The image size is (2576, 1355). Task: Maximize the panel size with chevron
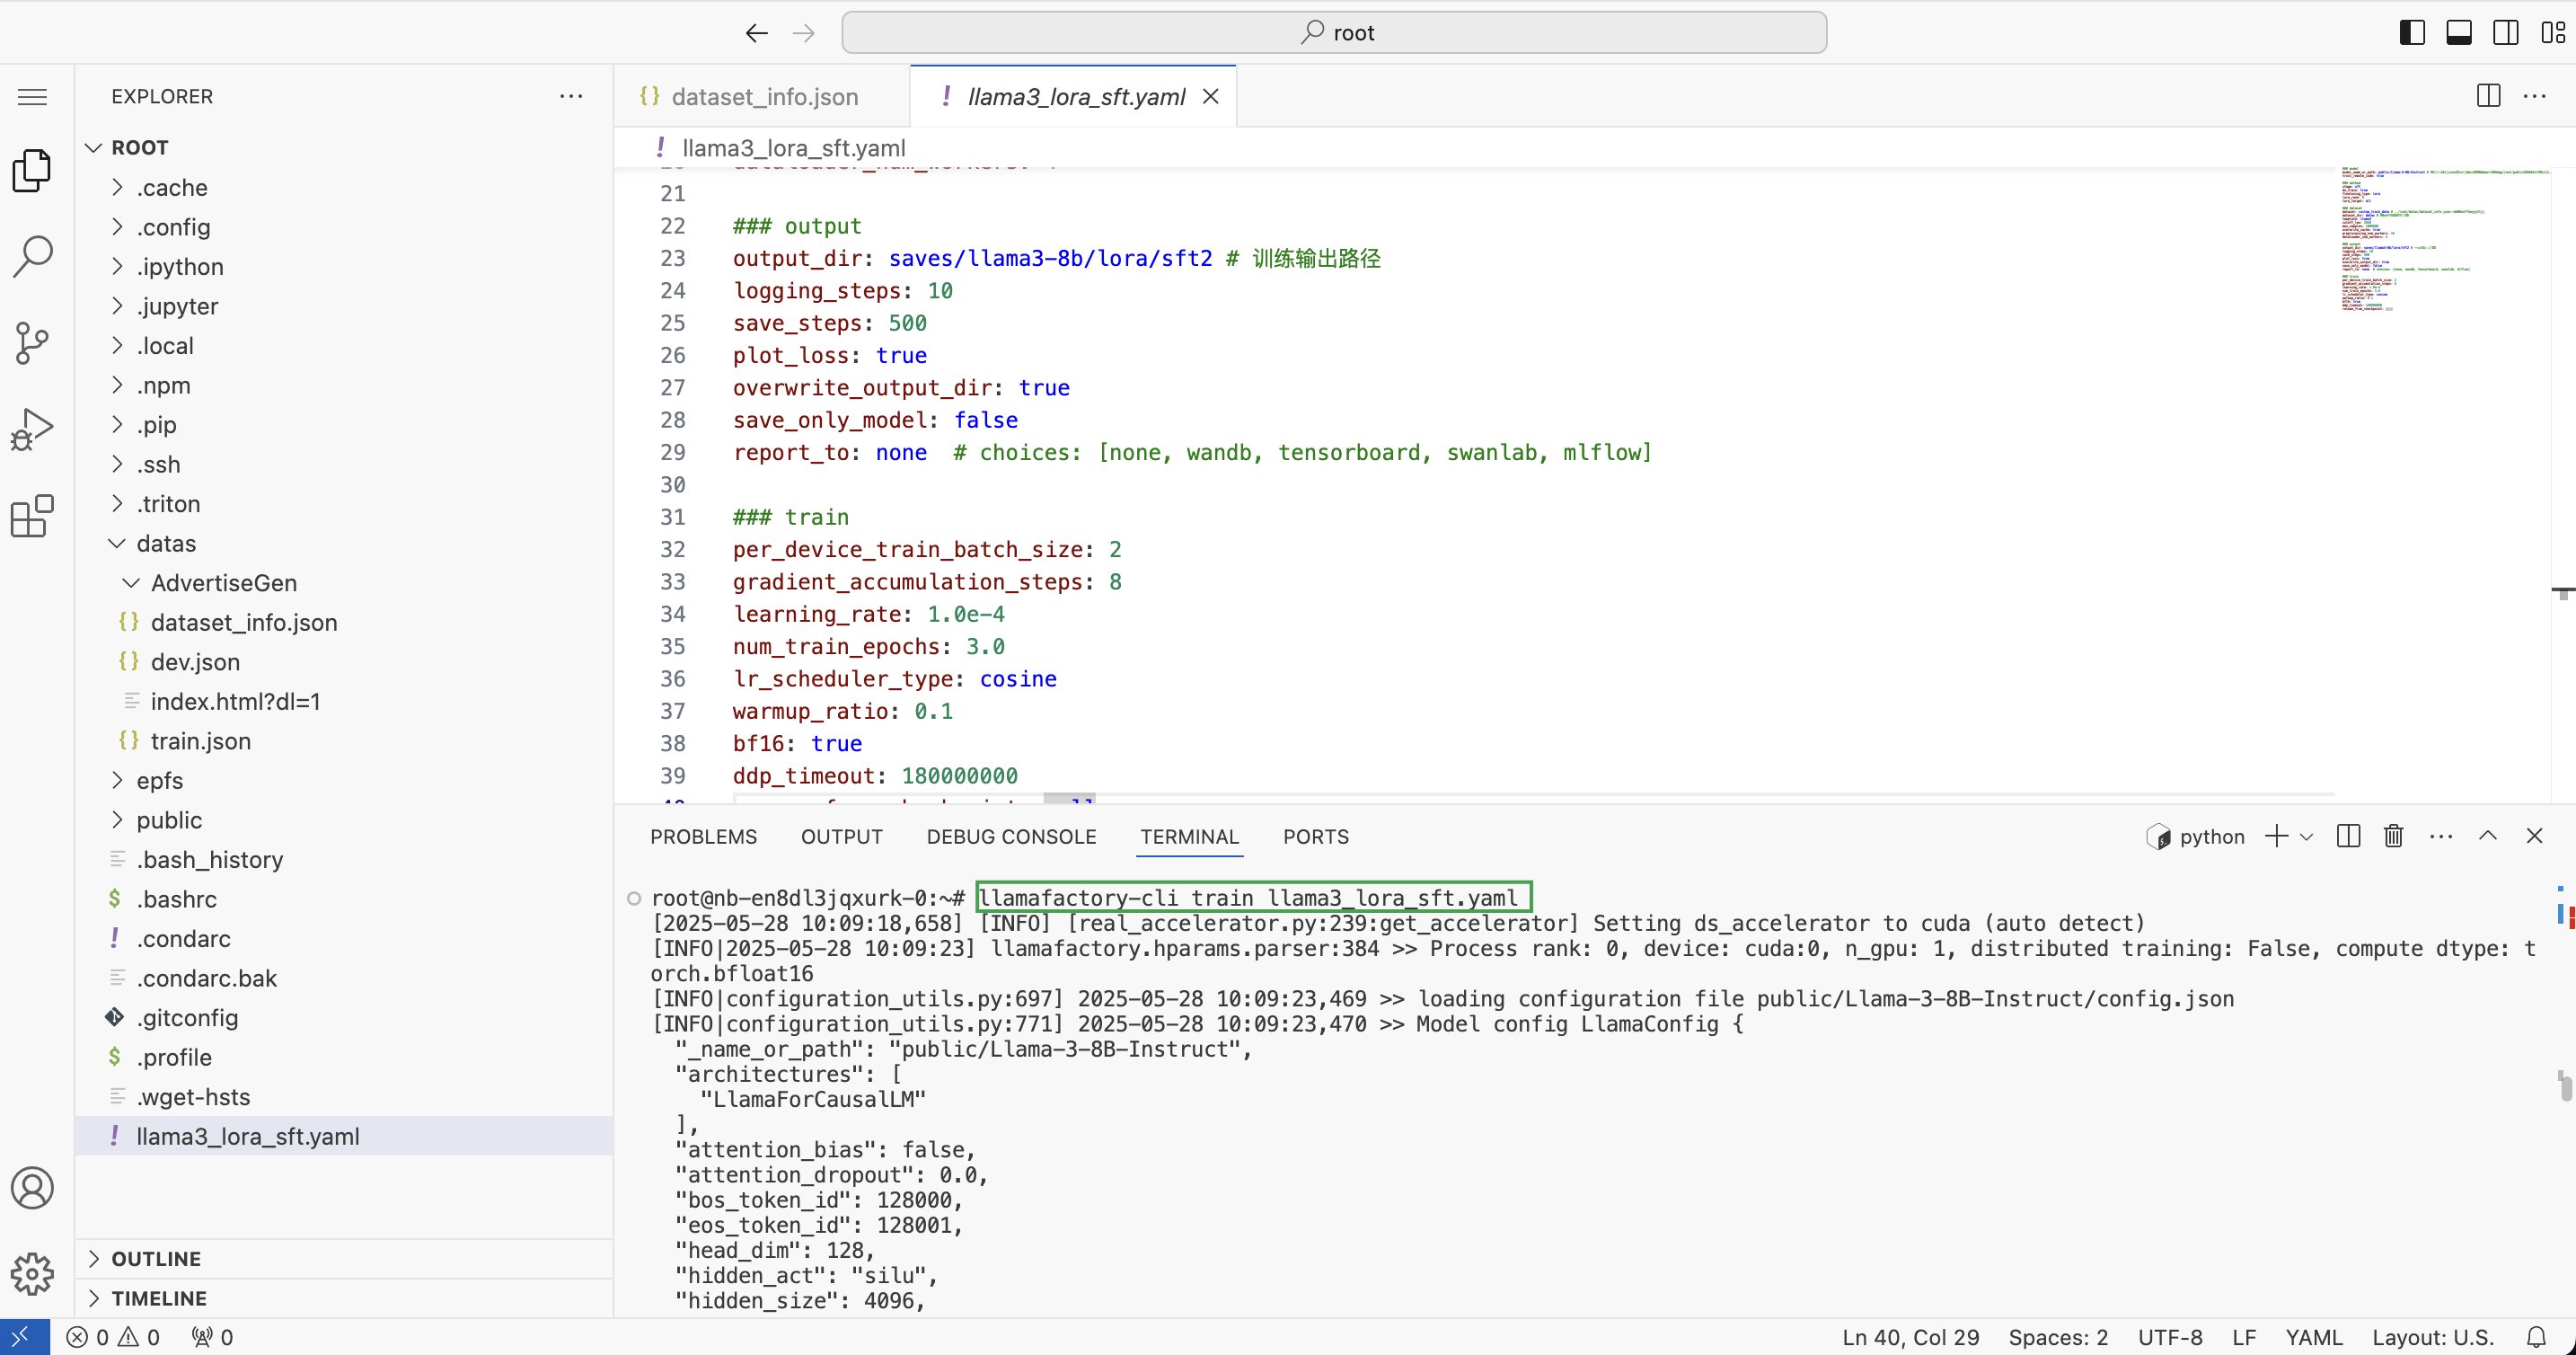2487,836
